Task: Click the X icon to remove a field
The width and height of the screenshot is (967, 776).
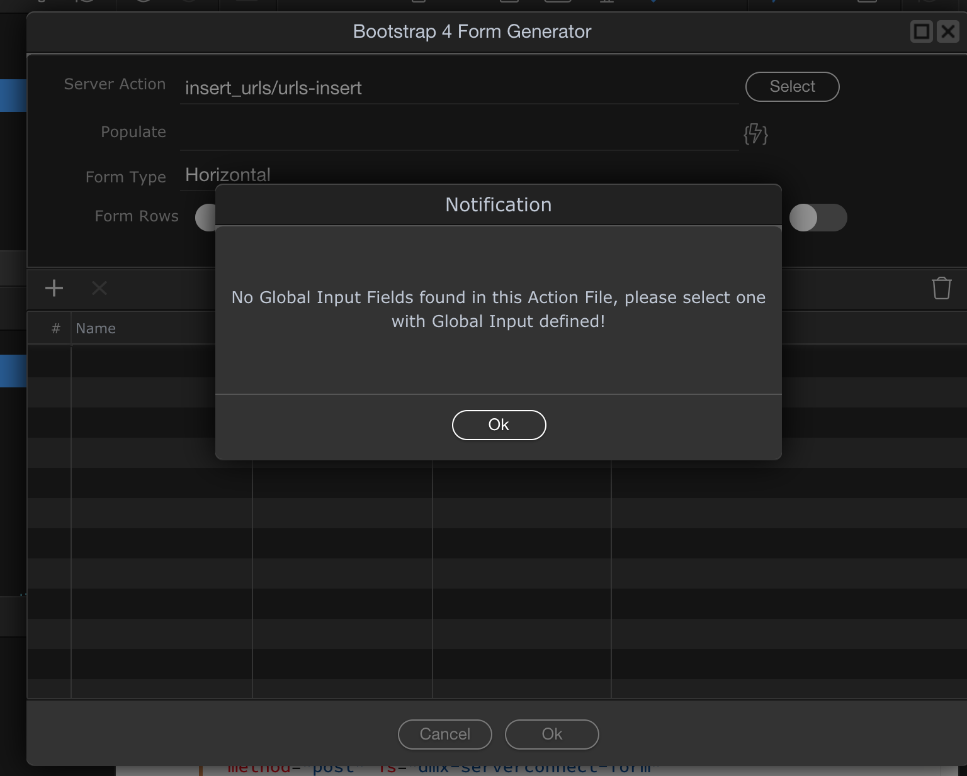Action: click(x=99, y=288)
